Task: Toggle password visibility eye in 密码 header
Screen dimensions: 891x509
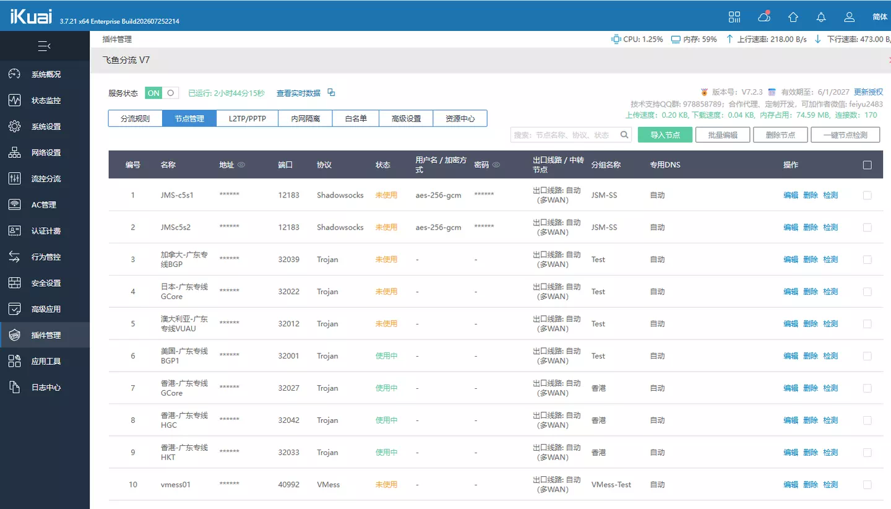Action: pos(496,165)
